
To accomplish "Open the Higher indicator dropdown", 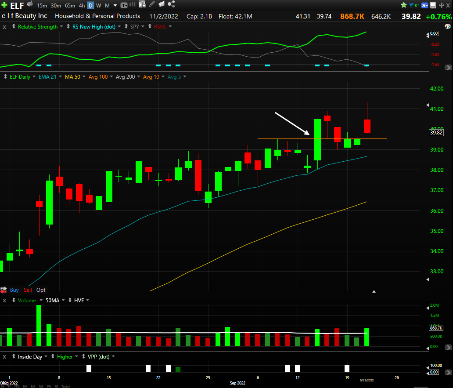I will [x=76, y=357].
